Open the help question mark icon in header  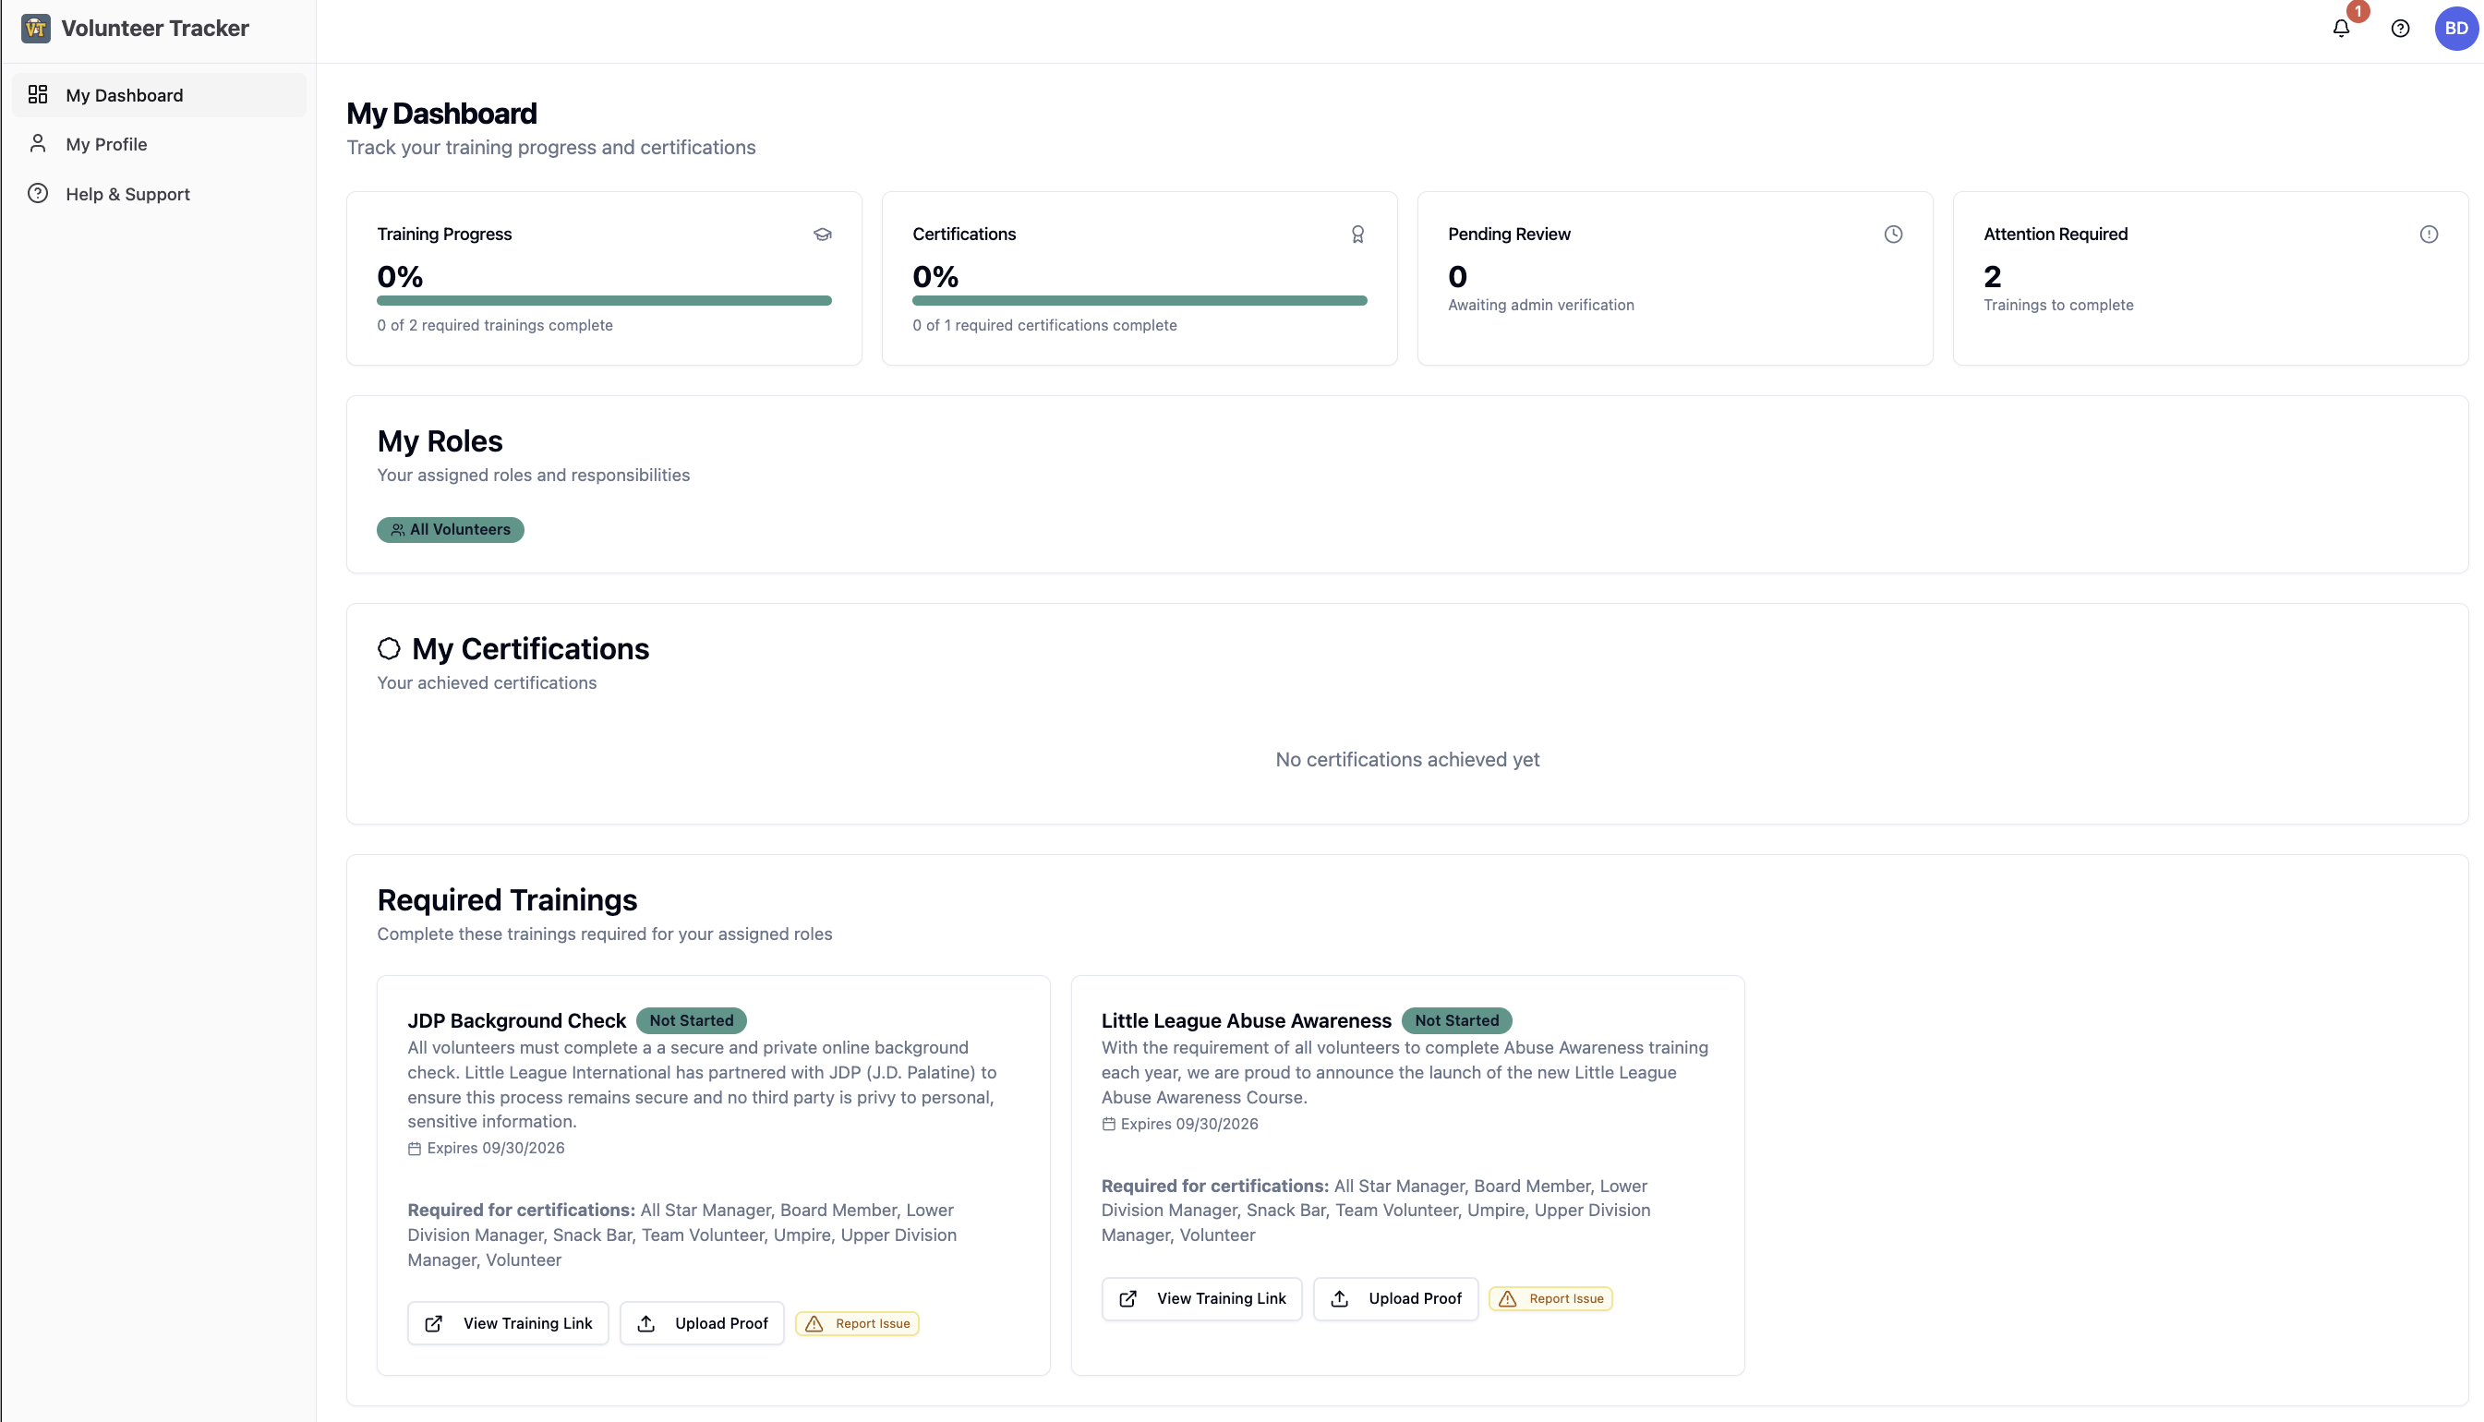click(2400, 29)
